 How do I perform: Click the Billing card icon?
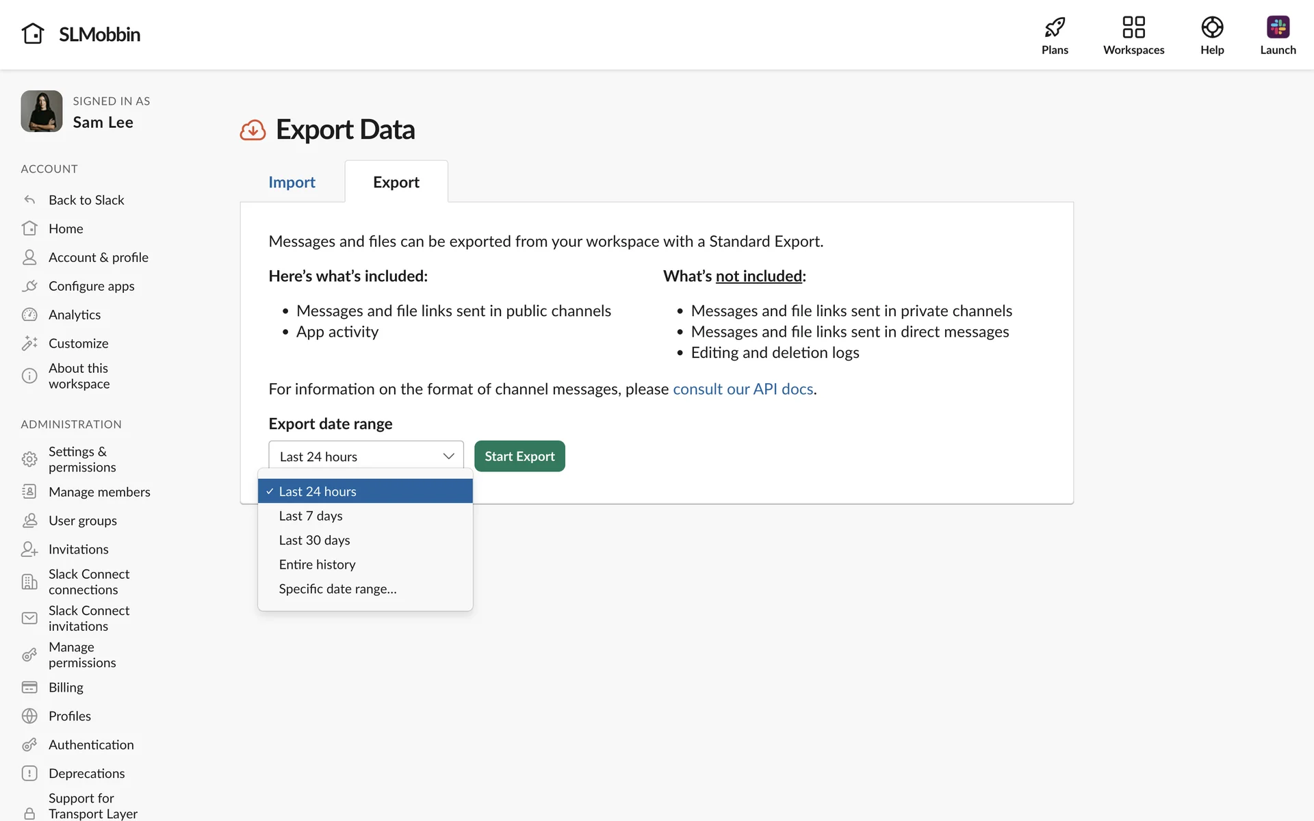pyautogui.click(x=29, y=687)
